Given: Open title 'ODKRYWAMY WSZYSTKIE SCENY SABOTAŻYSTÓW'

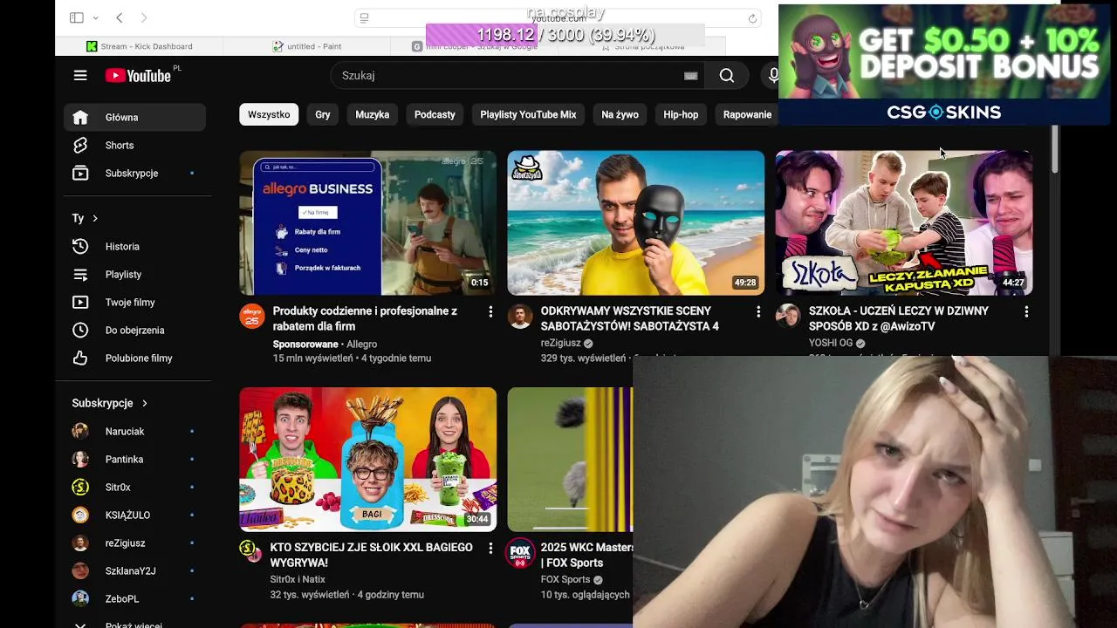Looking at the screenshot, I should 630,318.
